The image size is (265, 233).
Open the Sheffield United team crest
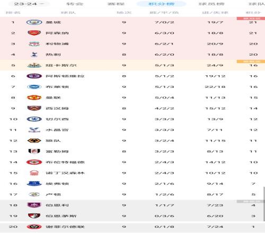[x=34, y=227]
